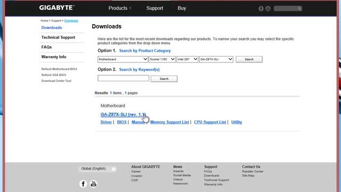Click the GIGABYTE logo
Screen dimensions: 341x192
57,8
